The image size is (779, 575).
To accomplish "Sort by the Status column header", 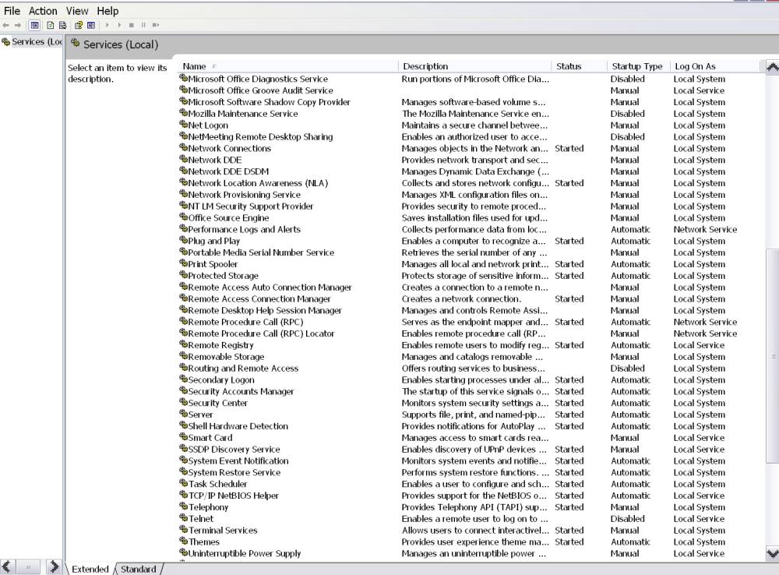I will (x=579, y=66).
